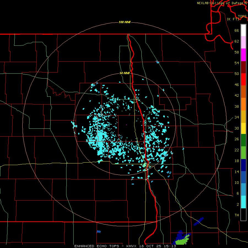Click the legend value "46"

click(237, 85)
